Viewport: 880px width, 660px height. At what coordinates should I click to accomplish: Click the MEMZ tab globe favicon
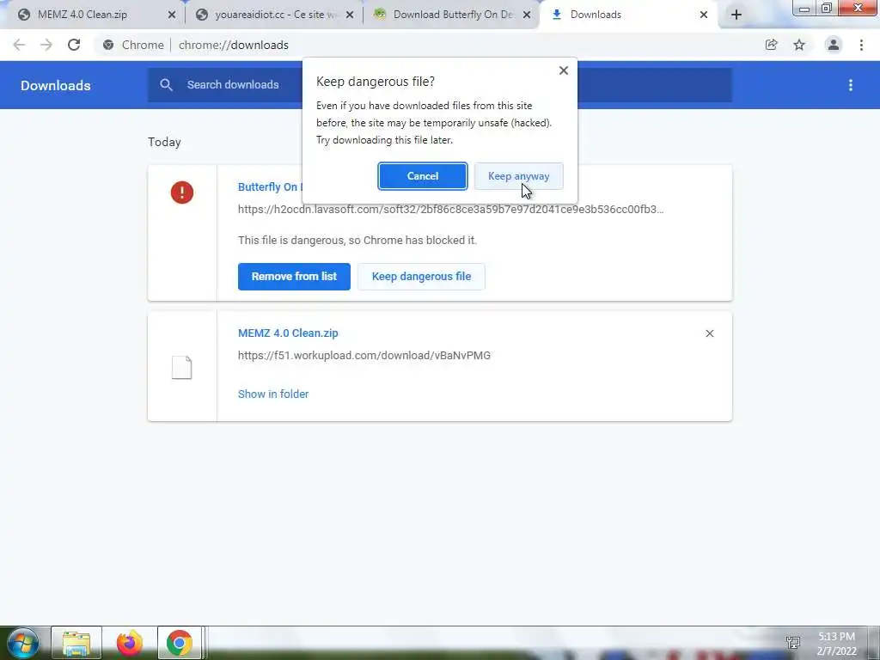click(x=24, y=15)
